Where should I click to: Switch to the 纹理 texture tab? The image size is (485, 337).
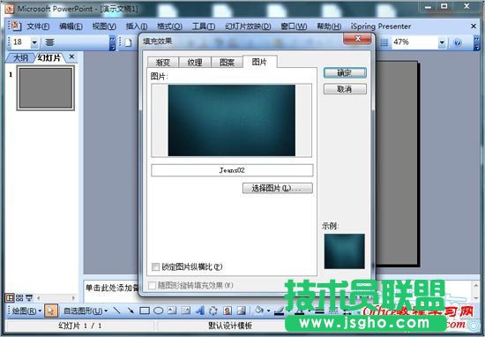point(195,63)
